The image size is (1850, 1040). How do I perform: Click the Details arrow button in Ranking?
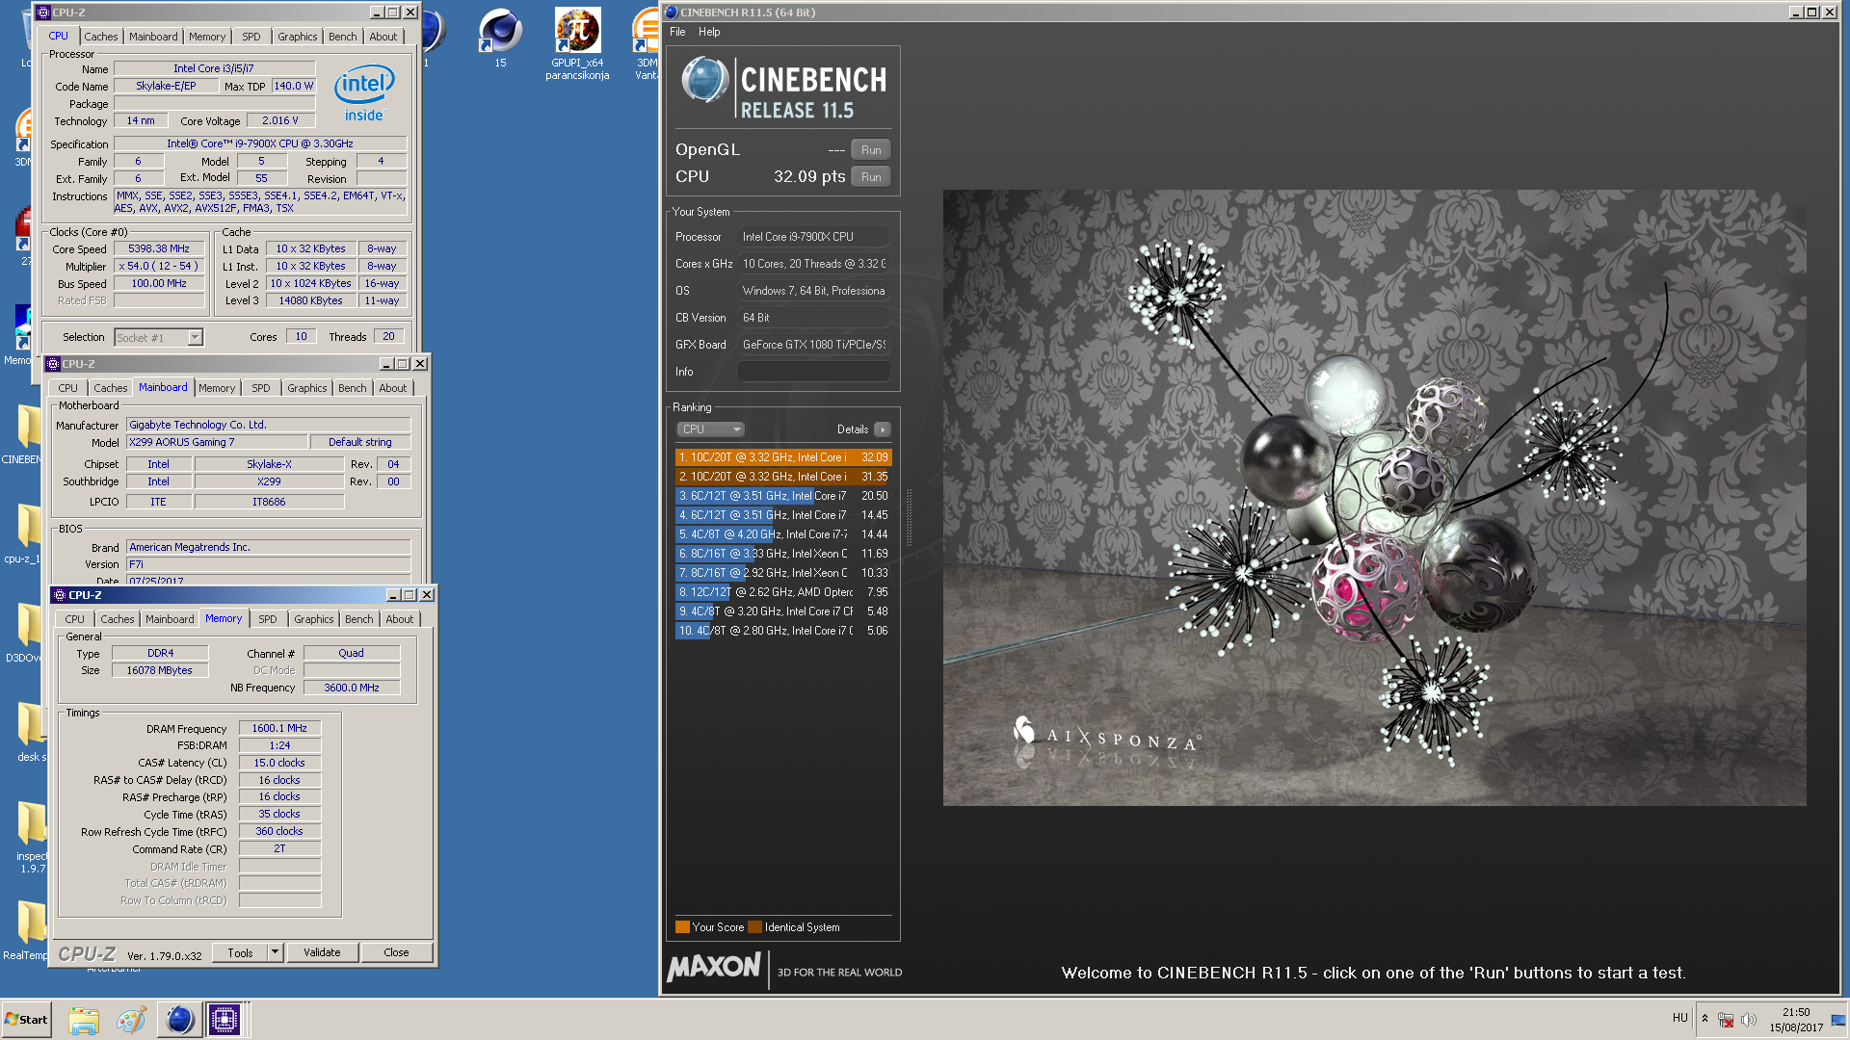882,429
